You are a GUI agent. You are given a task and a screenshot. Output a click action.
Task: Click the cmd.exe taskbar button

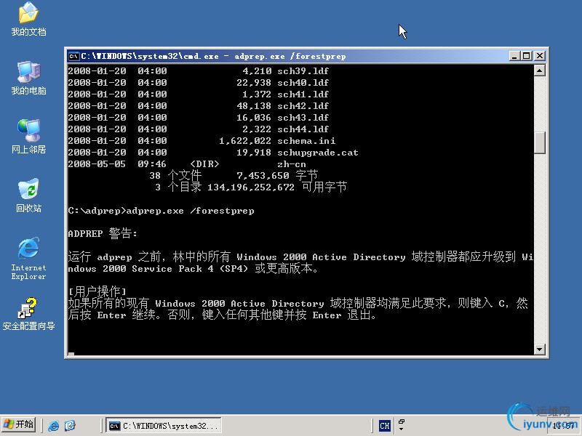(164, 426)
